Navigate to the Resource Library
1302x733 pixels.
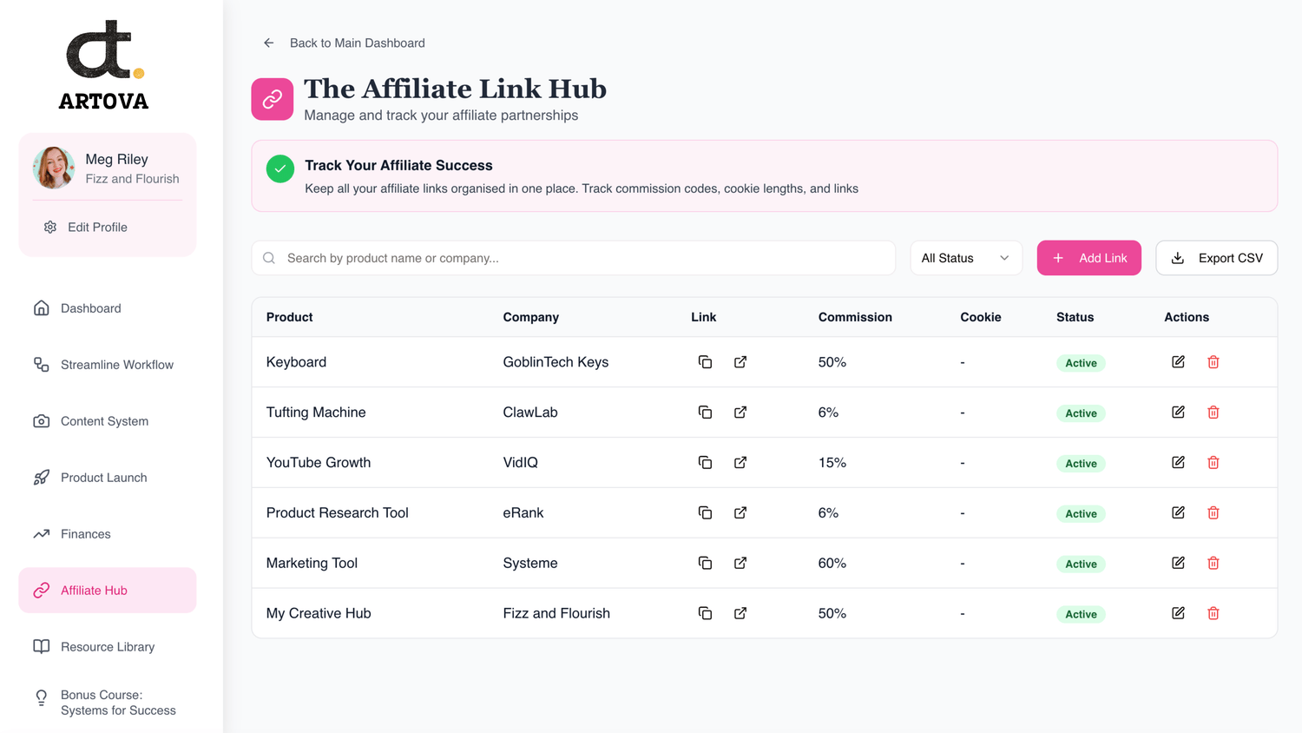107,647
